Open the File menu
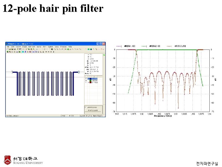Screen dimensions: 222x167 [x=8, y=47]
